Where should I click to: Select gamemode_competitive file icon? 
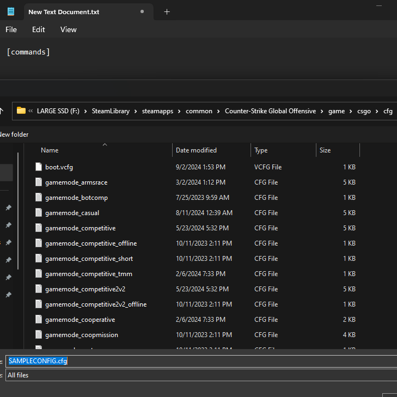click(39, 228)
